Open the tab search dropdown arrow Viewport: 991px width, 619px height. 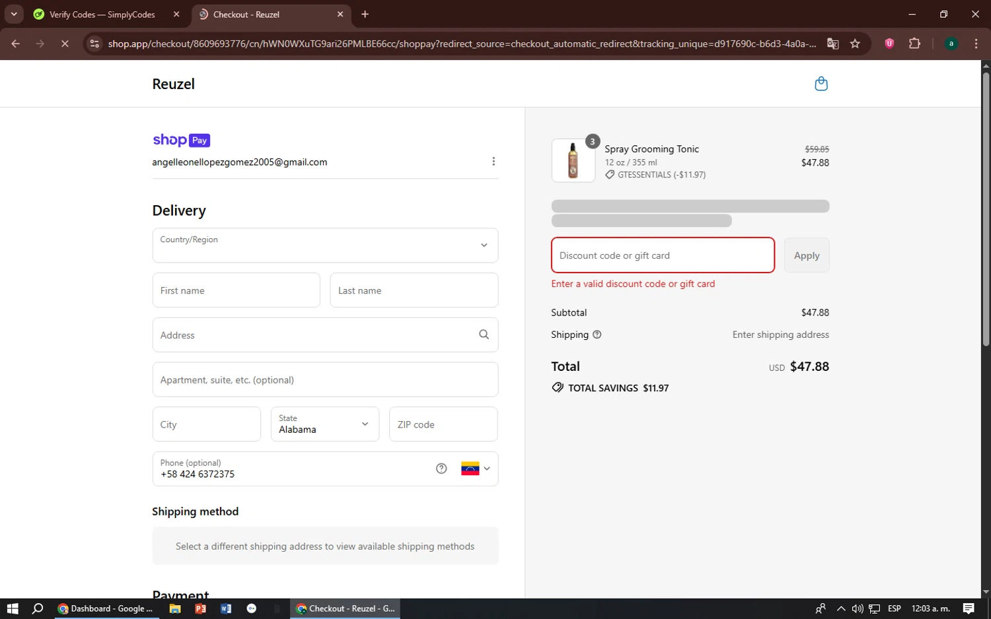pyautogui.click(x=14, y=14)
